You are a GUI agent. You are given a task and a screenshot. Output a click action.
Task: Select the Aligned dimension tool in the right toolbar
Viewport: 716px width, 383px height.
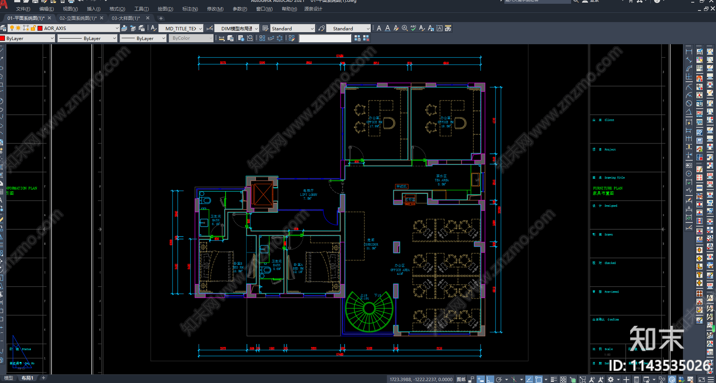[x=689, y=60]
